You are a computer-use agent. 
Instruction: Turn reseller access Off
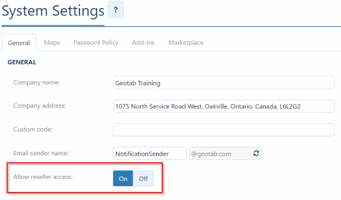(x=144, y=178)
